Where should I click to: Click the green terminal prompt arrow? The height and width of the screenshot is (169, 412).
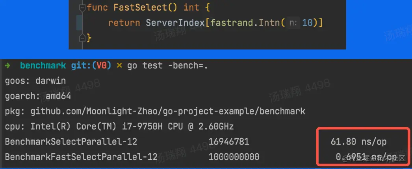click(x=8, y=66)
